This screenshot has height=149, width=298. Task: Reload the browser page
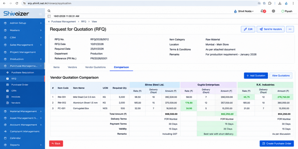pos(17,3)
